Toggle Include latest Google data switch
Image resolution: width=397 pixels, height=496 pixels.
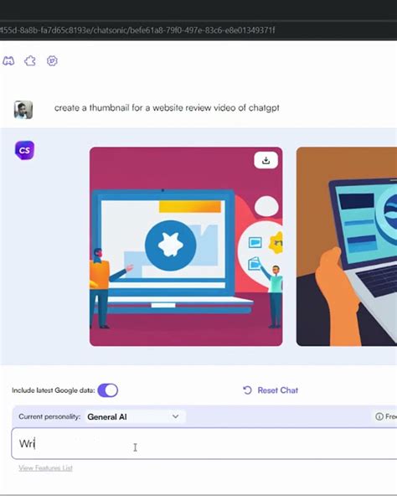click(108, 390)
